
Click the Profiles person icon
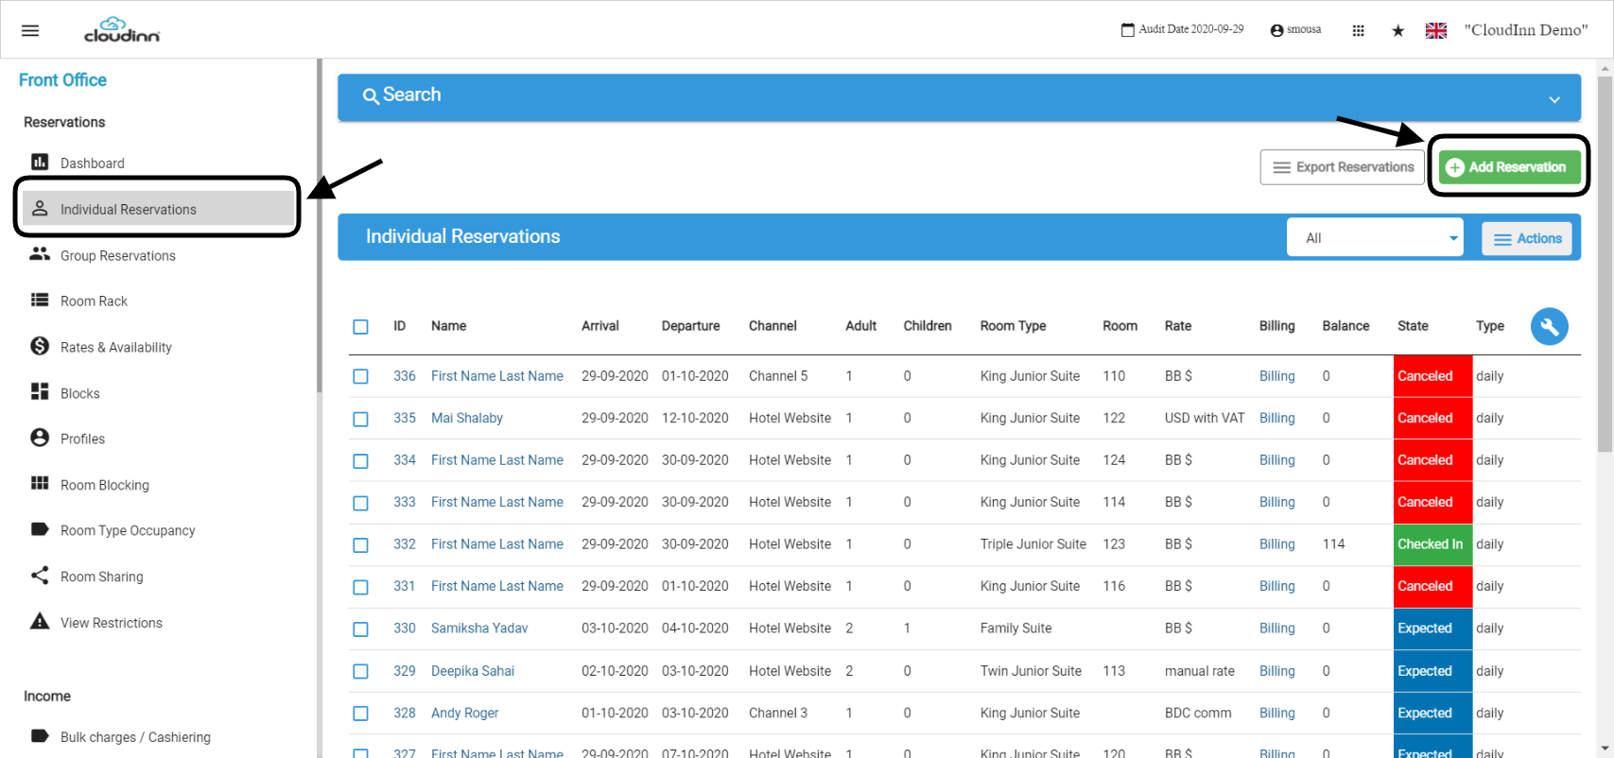(x=40, y=438)
